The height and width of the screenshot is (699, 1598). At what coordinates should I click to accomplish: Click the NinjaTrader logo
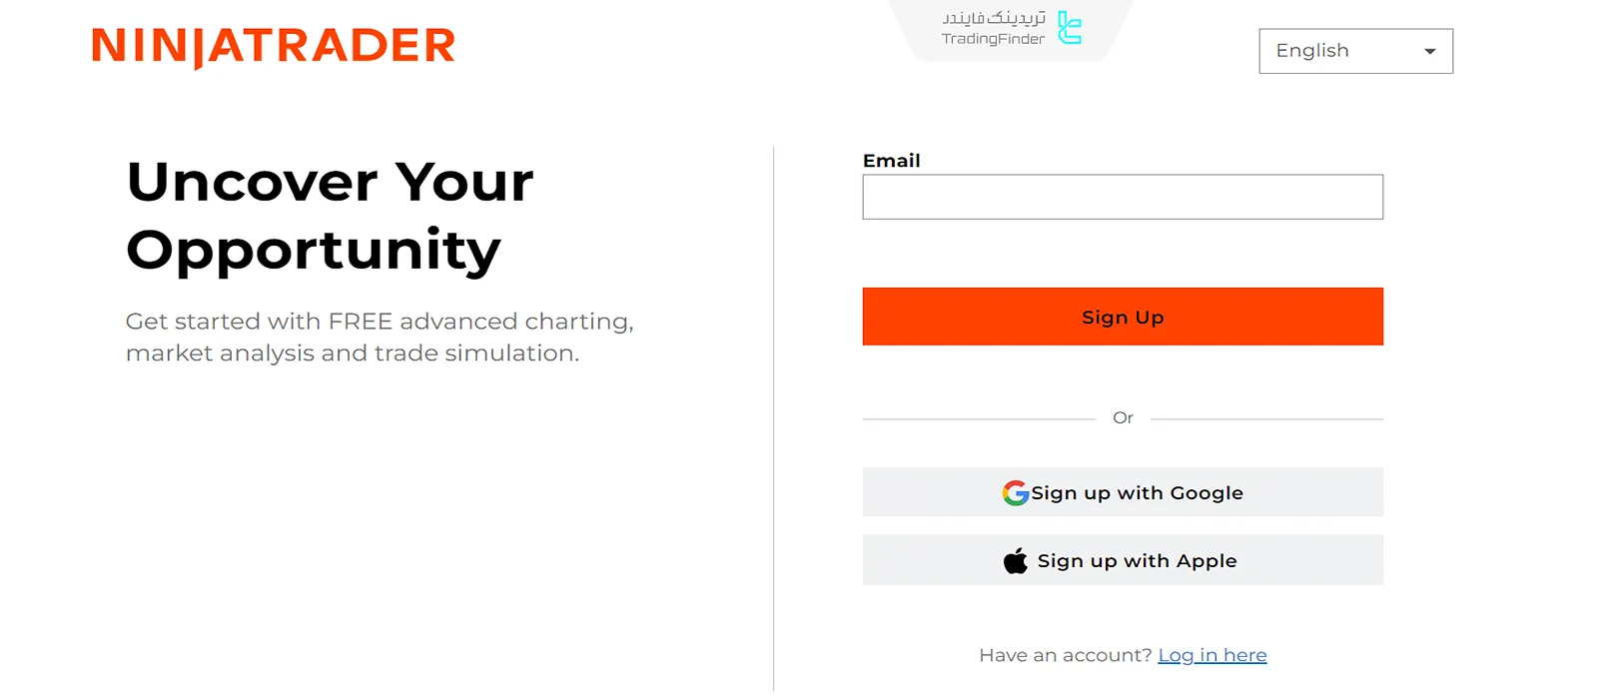click(x=273, y=47)
